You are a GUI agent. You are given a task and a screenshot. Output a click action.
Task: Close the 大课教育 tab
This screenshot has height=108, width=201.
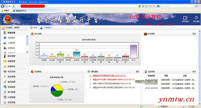(x=52, y=28)
